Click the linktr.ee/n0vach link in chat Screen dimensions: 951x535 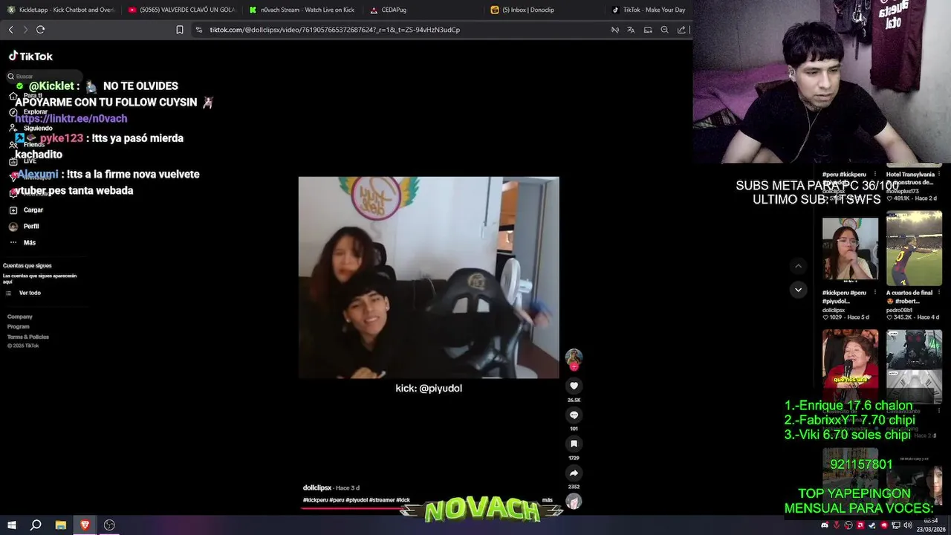tap(71, 118)
